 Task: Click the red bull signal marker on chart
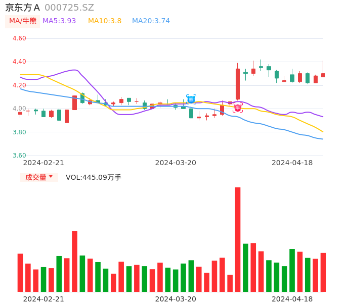click(x=238, y=108)
